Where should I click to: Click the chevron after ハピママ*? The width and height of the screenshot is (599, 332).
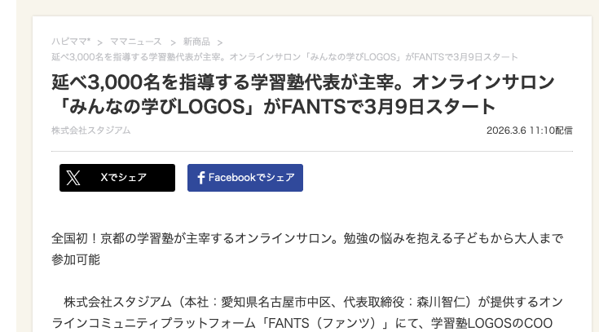click(99, 42)
